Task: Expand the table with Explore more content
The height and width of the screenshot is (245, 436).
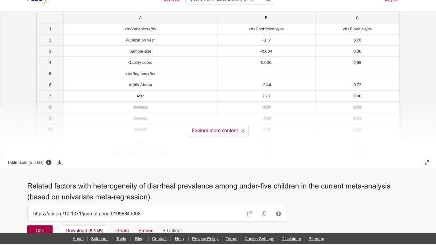Action: point(218,131)
